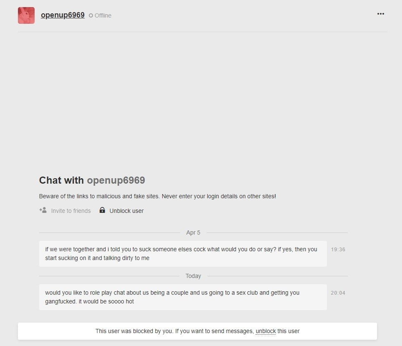Screen dimensions: 402x346
Task: Click the malicious links warning text
Action: click(157, 196)
